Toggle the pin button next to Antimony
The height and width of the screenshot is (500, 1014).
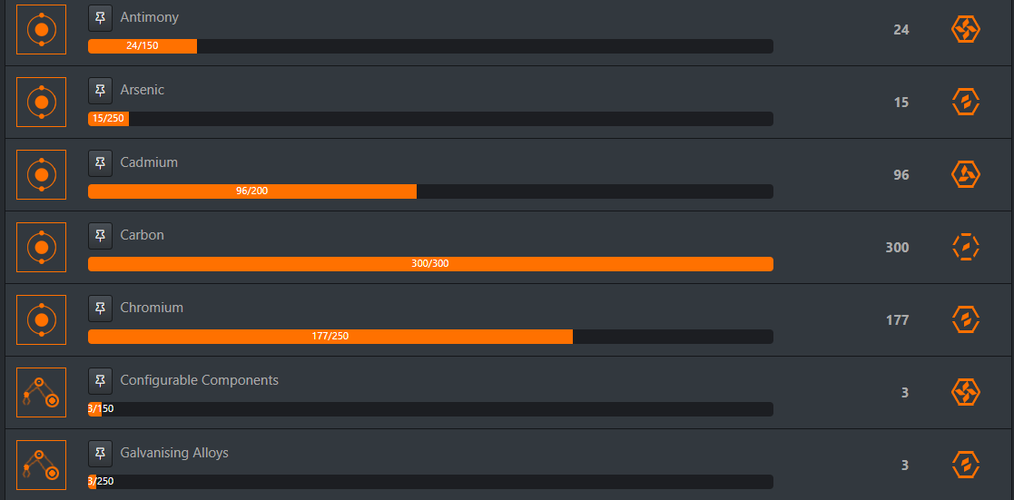click(x=100, y=18)
